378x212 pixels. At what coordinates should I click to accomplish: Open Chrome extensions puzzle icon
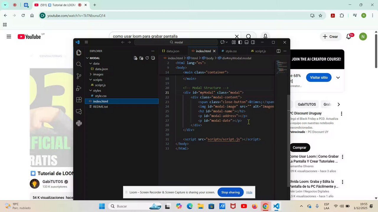click(342, 16)
